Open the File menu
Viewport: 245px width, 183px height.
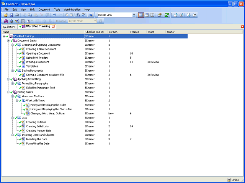coord(7,10)
